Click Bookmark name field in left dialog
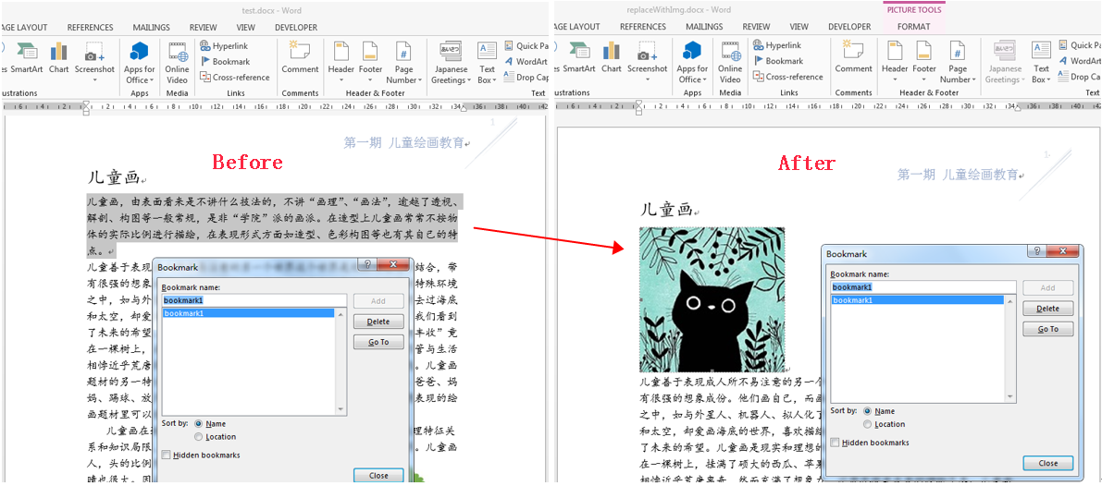1102x486 pixels. pos(254,300)
